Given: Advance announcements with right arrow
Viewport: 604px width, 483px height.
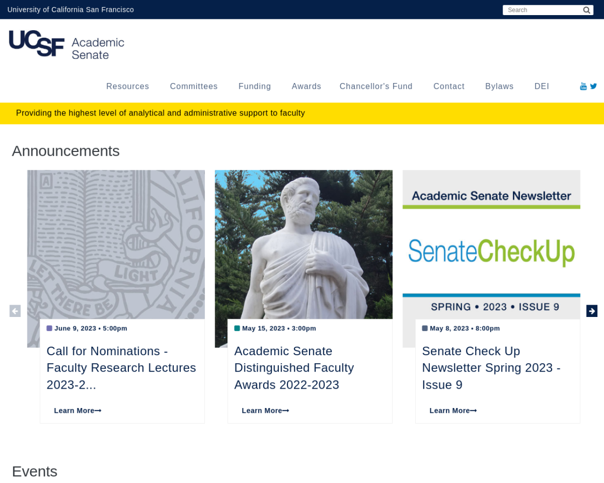Looking at the screenshot, I should [x=592, y=311].
